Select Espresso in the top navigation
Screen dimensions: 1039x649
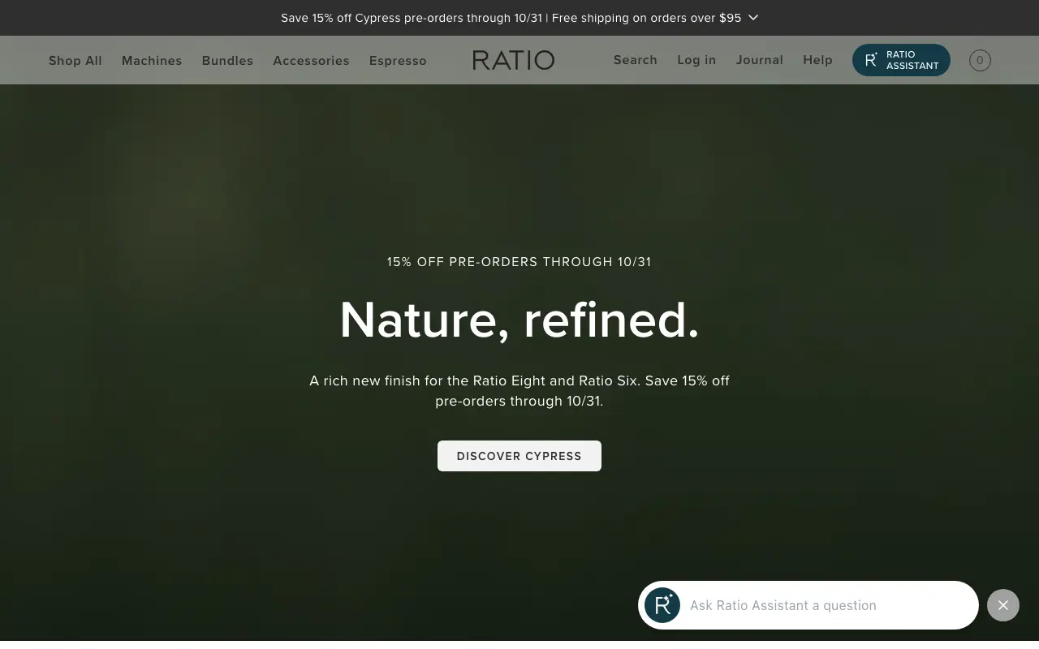coord(398,61)
